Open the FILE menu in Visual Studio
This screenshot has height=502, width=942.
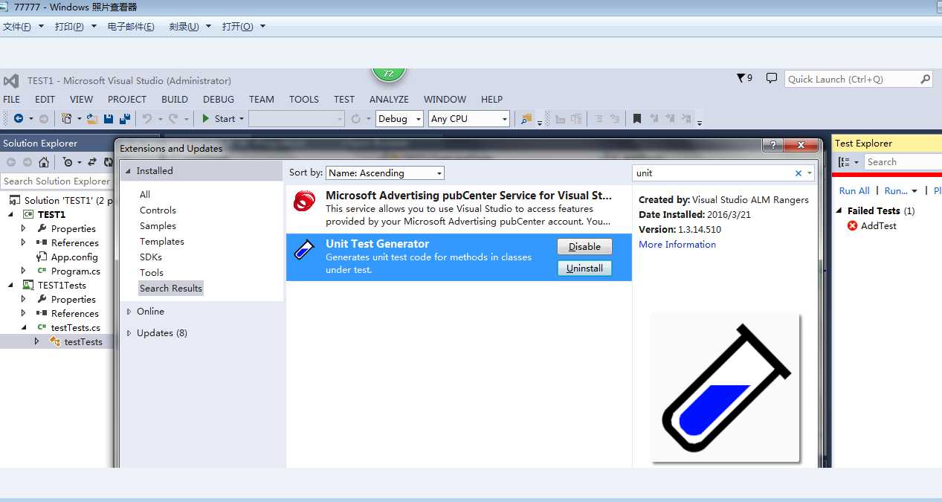pyautogui.click(x=12, y=99)
